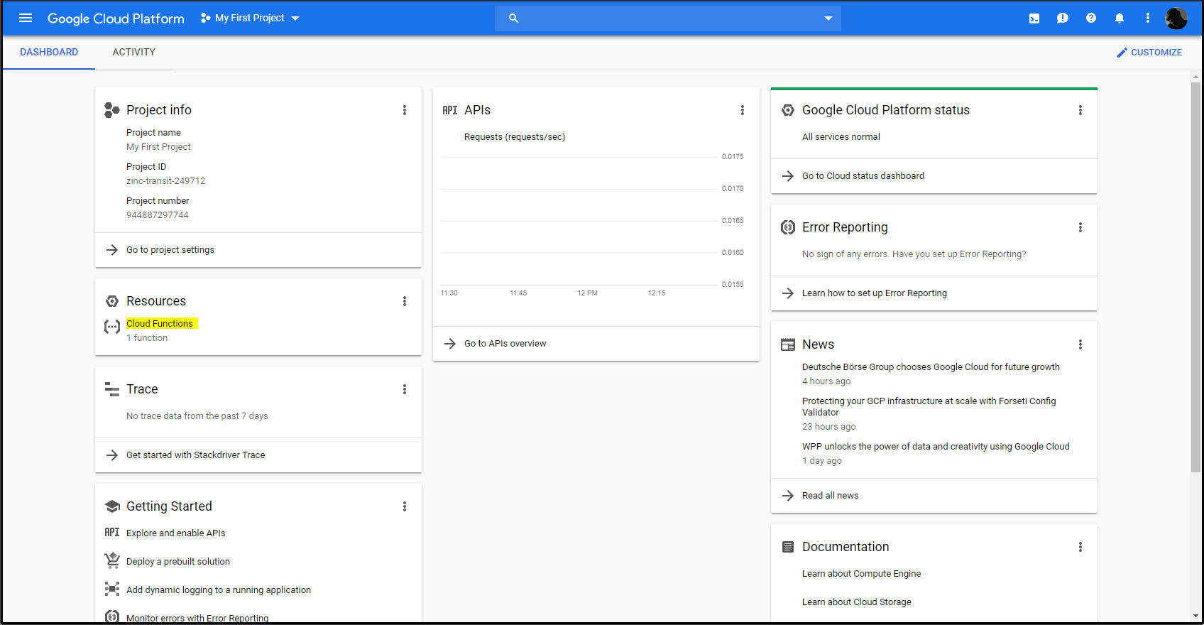Open Learn about Cloud Storage
This screenshot has width=1204, height=625.
click(x=857, y=602)
